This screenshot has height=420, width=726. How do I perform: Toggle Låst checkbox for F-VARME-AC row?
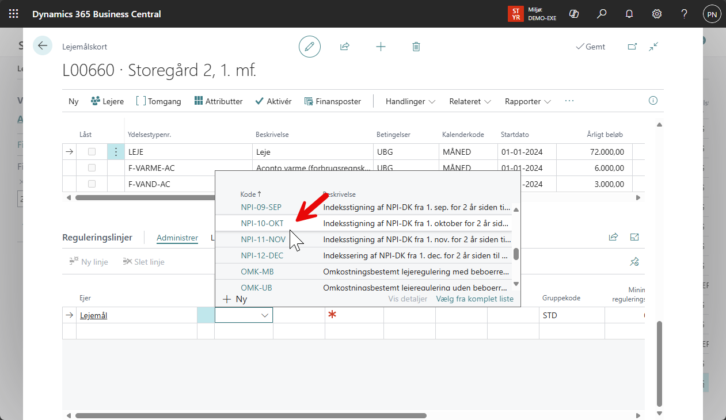coord(92,168)
